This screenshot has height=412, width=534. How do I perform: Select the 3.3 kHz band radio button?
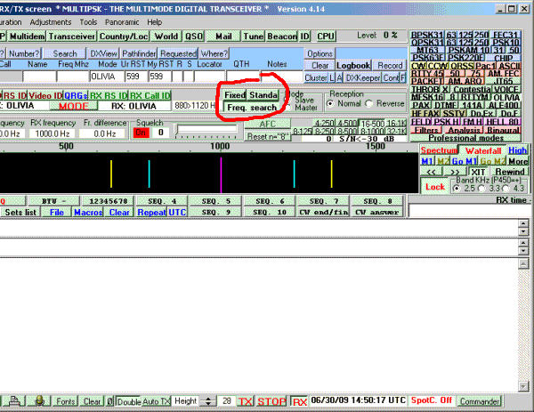click(481, 189)
